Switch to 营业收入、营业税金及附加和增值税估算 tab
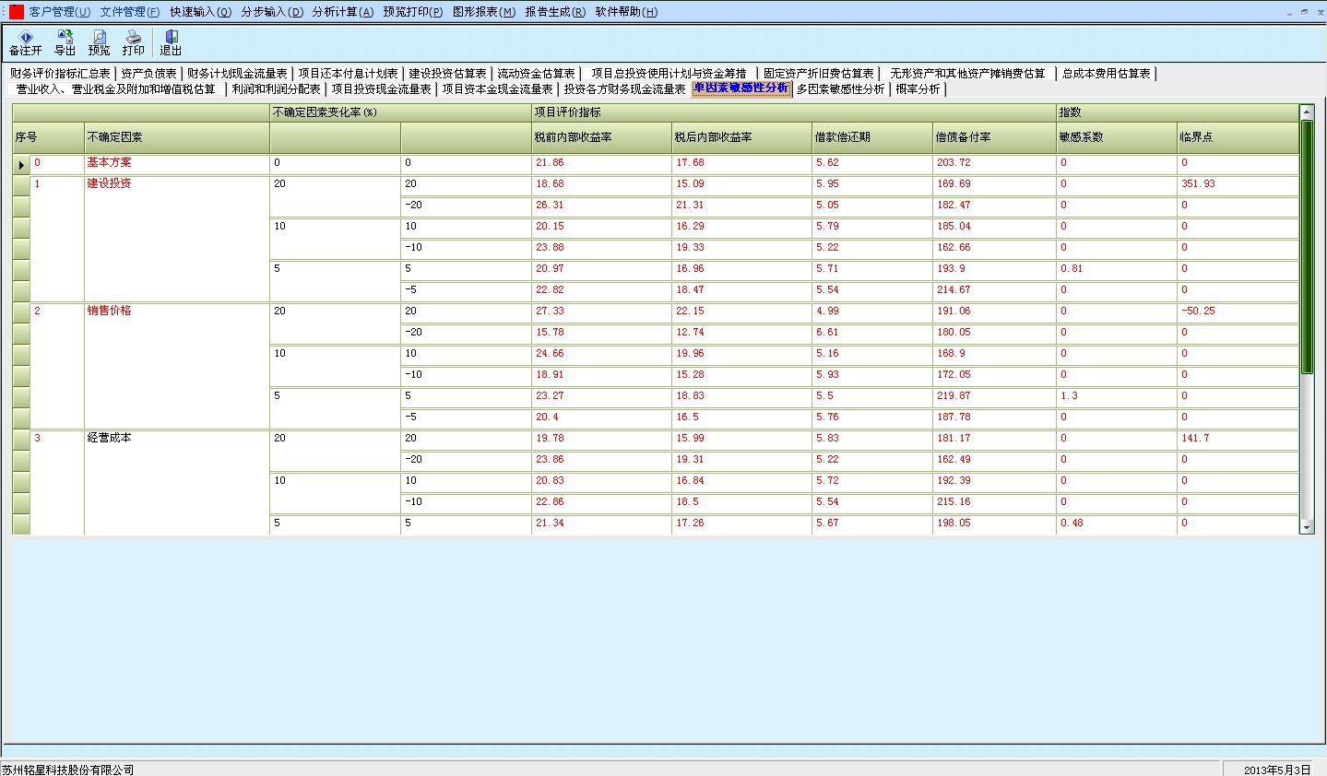 115,89
